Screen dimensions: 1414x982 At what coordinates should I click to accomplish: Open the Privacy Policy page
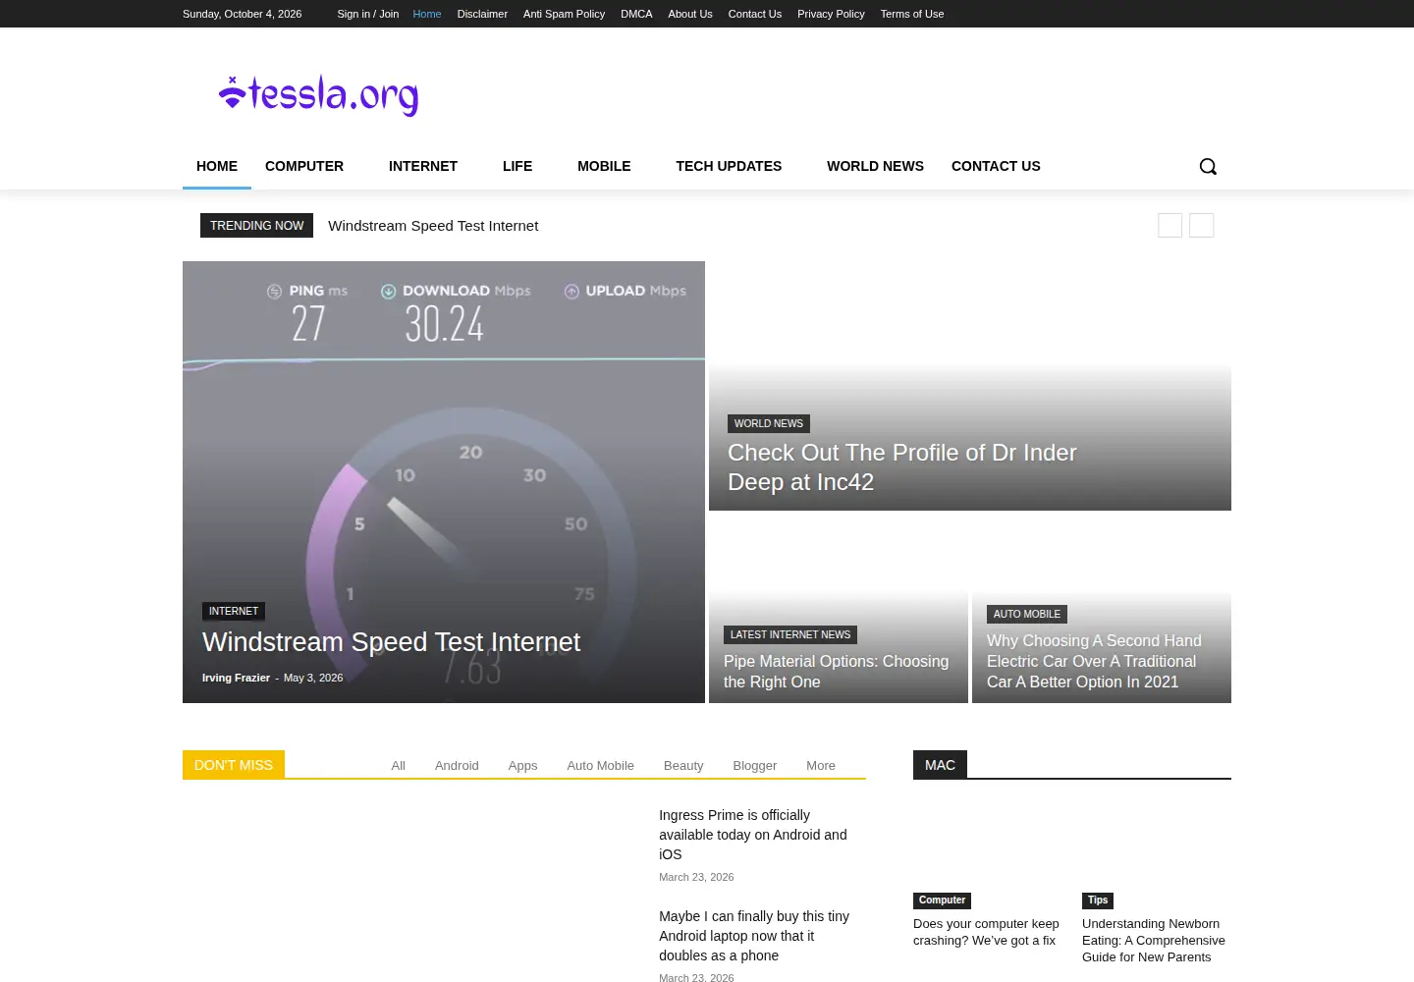pyautogui.click(x=831, y=14)
